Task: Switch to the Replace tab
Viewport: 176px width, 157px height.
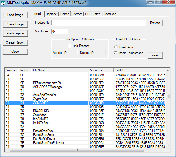Action: tap(51, 14)
